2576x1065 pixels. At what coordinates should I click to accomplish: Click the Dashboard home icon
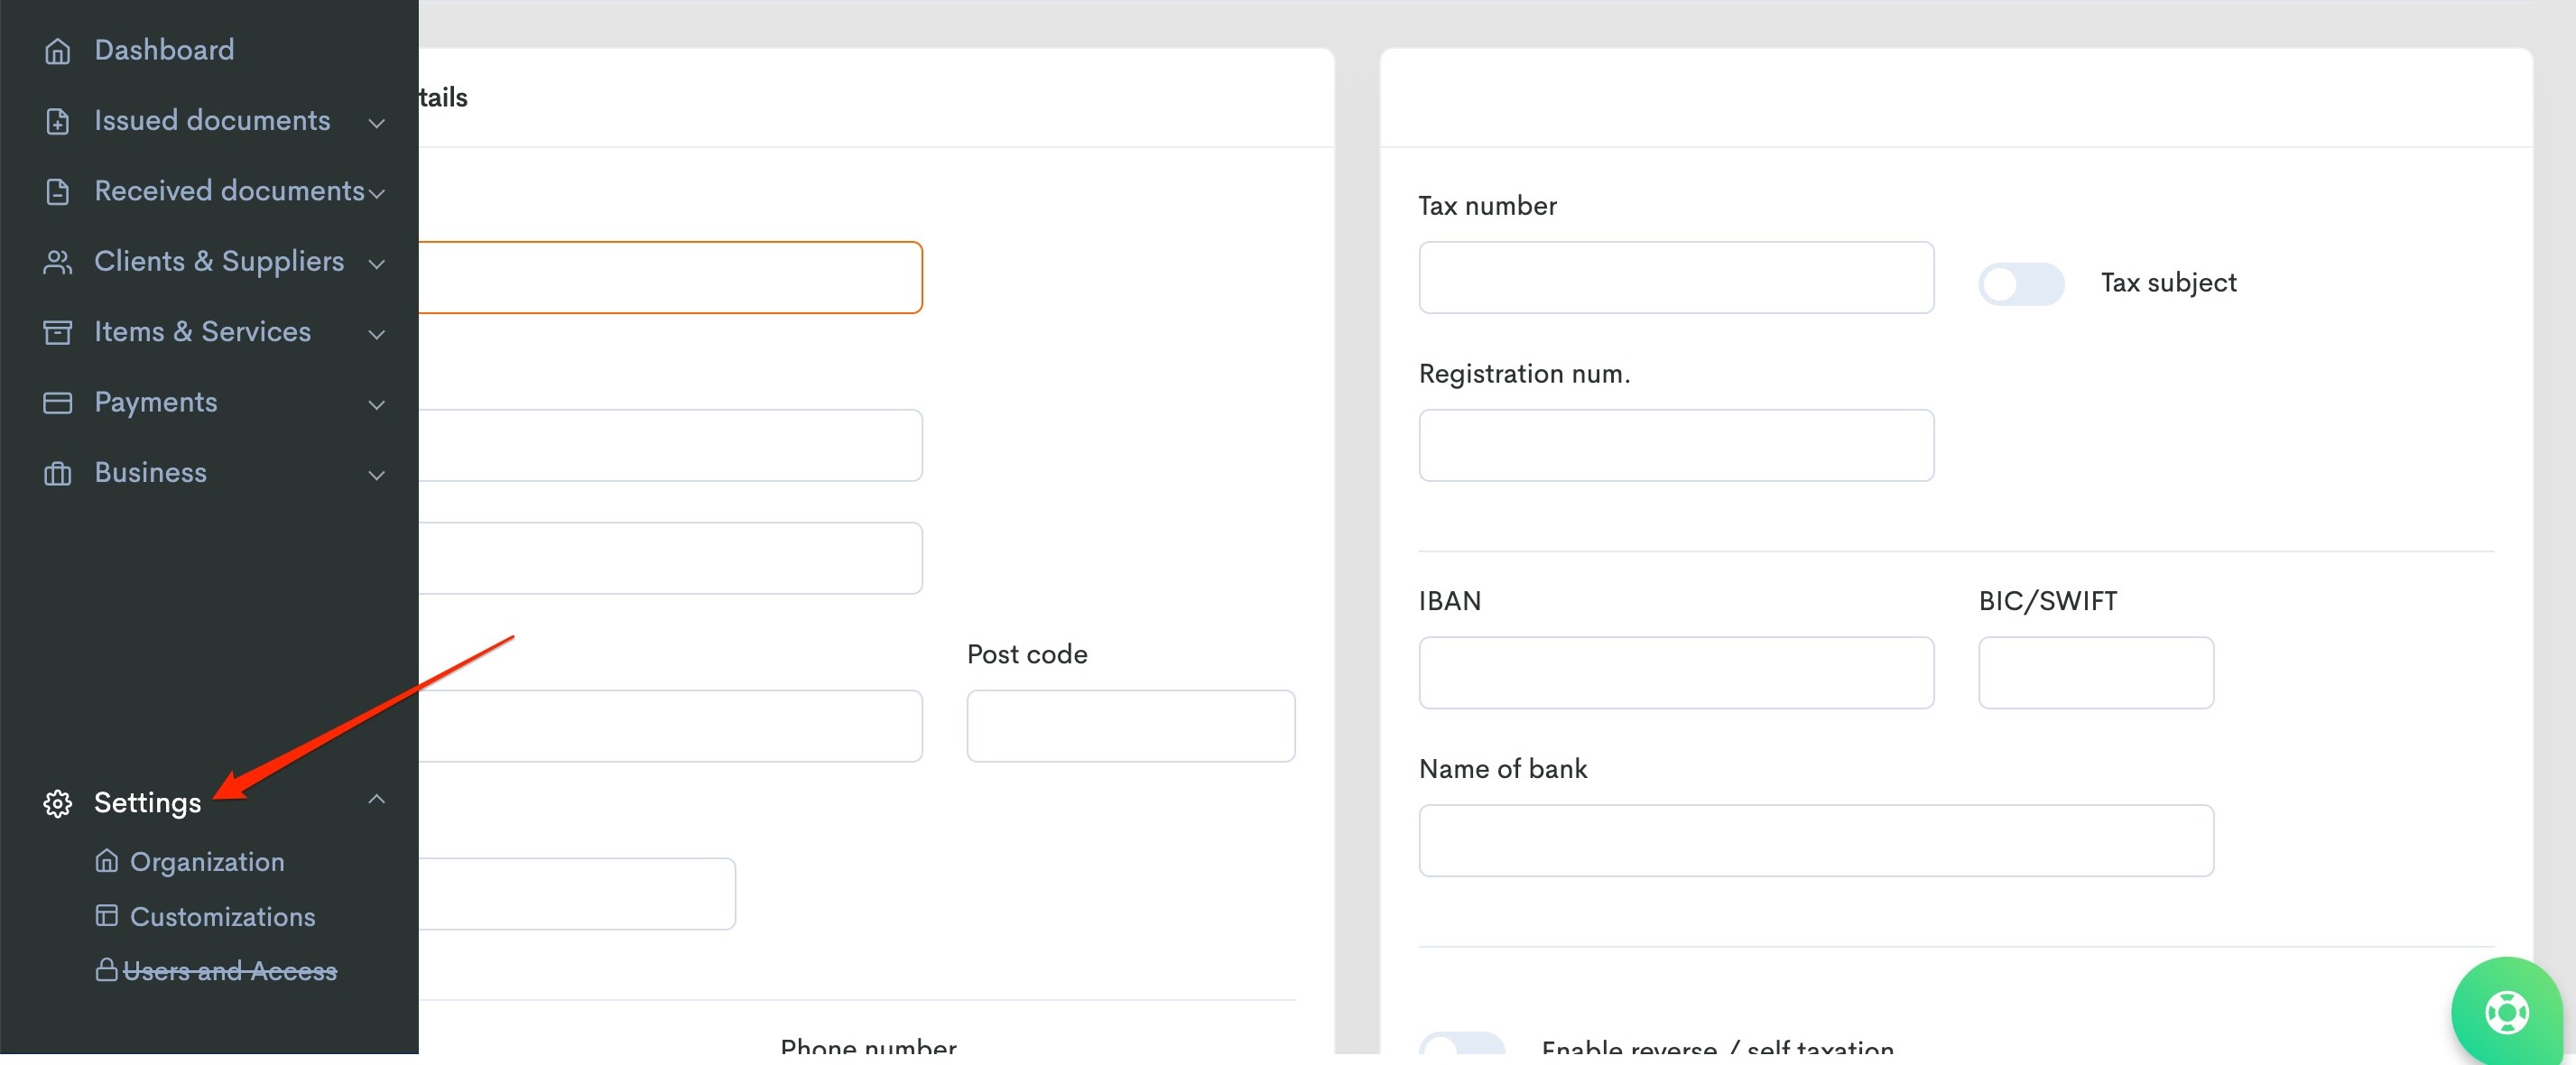[x=58, y=50]
